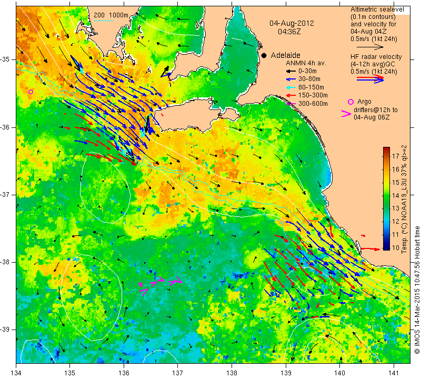Click latitude label -36
Screen dimensions: 421x379
(x=5, y=127)
